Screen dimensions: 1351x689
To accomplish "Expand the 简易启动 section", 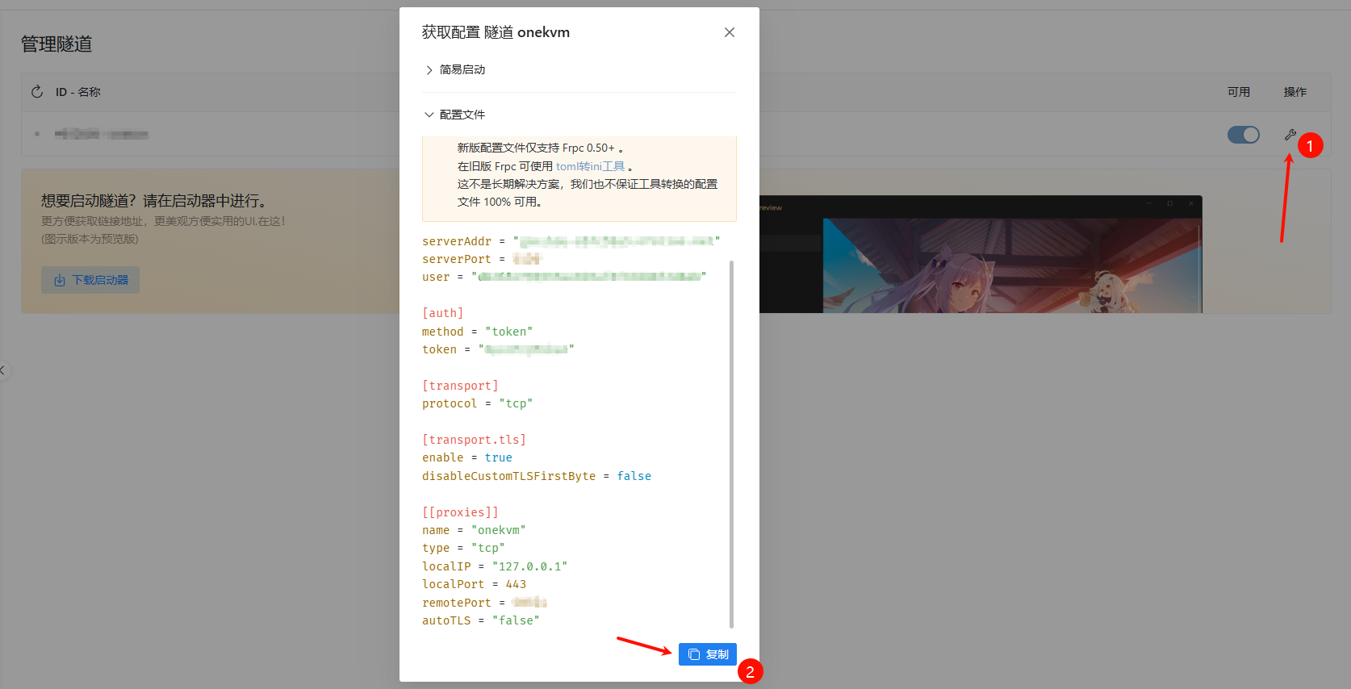I will point(462,70).
